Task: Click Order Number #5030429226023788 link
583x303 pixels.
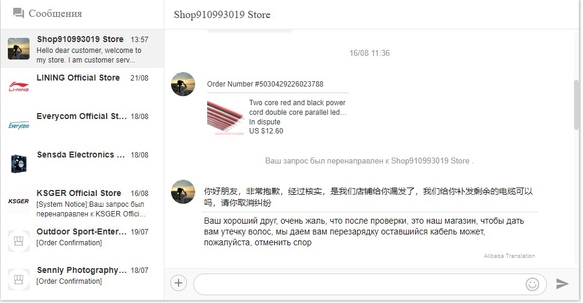Action: (265, 84)
